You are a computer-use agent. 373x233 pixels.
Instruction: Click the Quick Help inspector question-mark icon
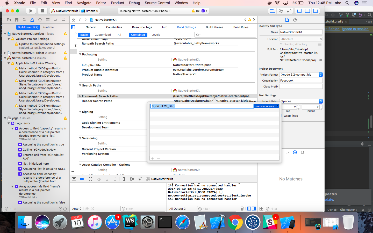pos(295,19)
